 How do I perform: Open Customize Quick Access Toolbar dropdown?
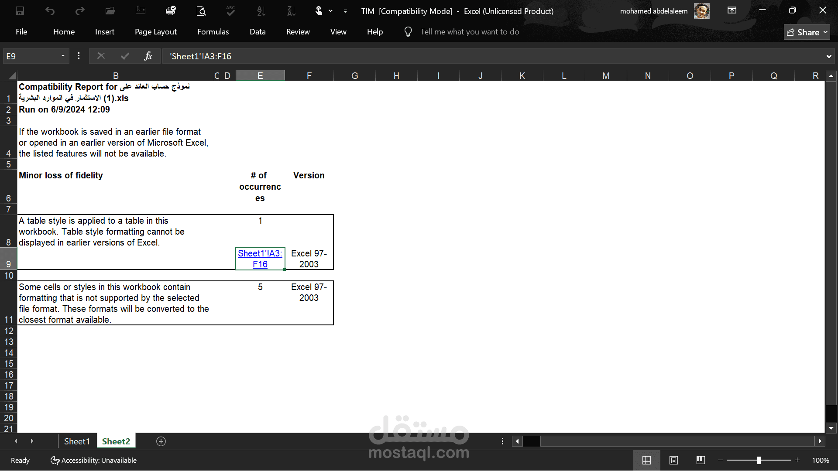tap(345, 11)
